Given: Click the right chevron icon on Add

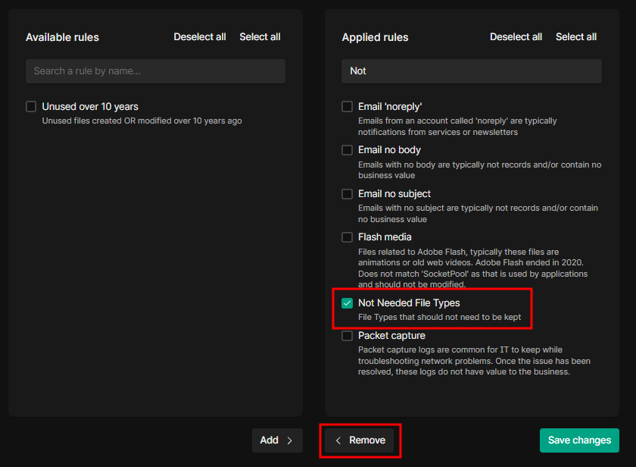Looking at the screenshot, I should pyautogui.click(x=289, y=440).
